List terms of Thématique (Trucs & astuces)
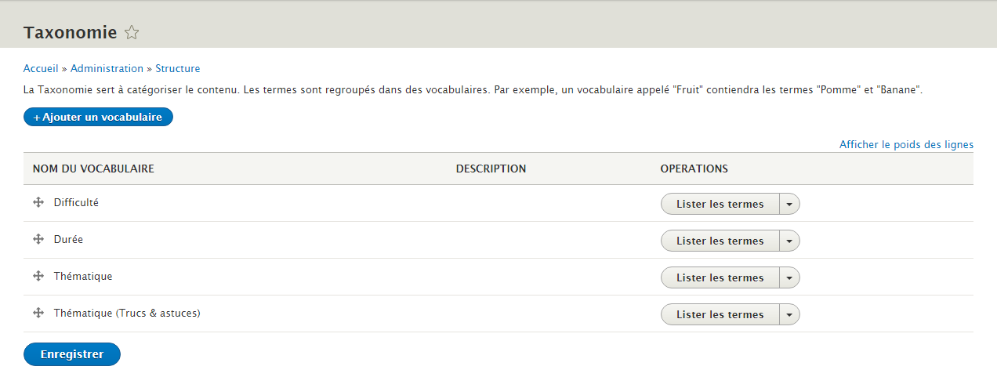Image resolution: width=997 pixels, height=388 pixels. coord(720,314)
